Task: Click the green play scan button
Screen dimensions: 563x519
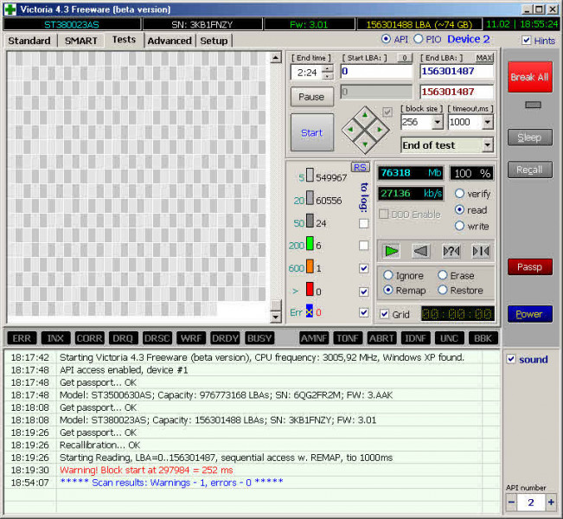Action: [391, 251]
